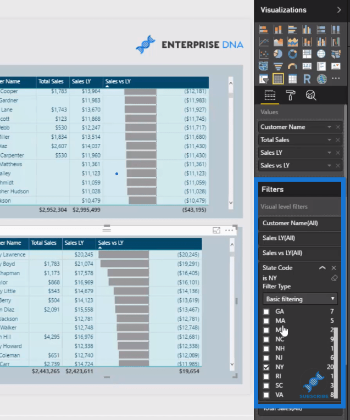Select the Gauge visual
This screenshot has width=350, height=420.
tap(292, 66)
